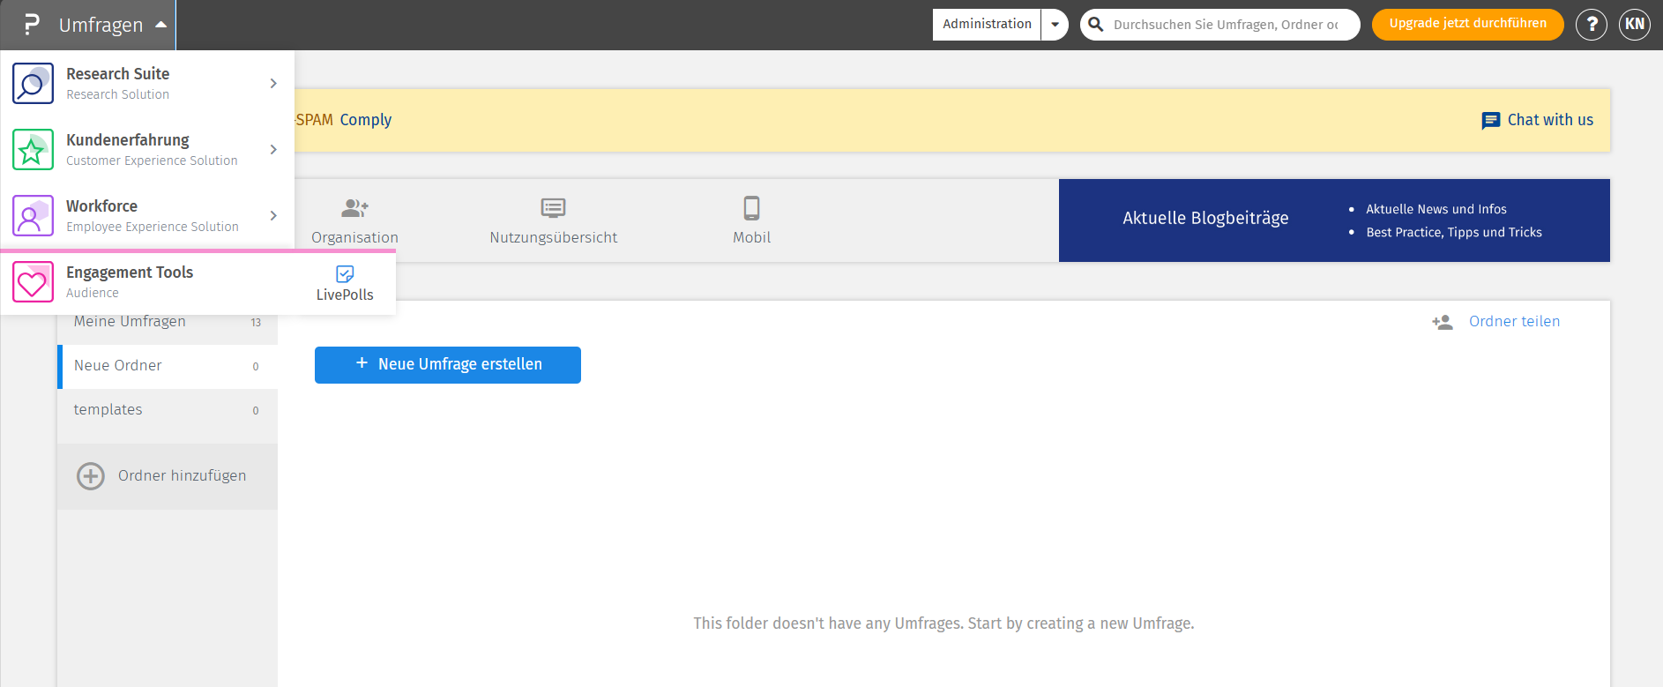Click the QuestionPro P logo

[31, 25]
